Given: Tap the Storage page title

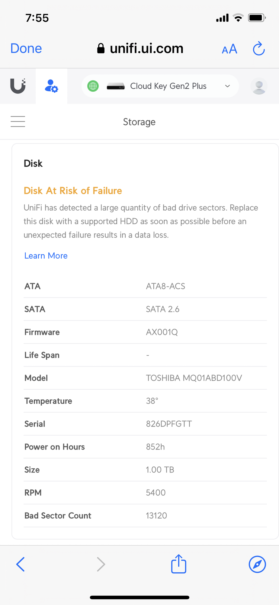Looking at the screenshot, I should click(139, 122).
